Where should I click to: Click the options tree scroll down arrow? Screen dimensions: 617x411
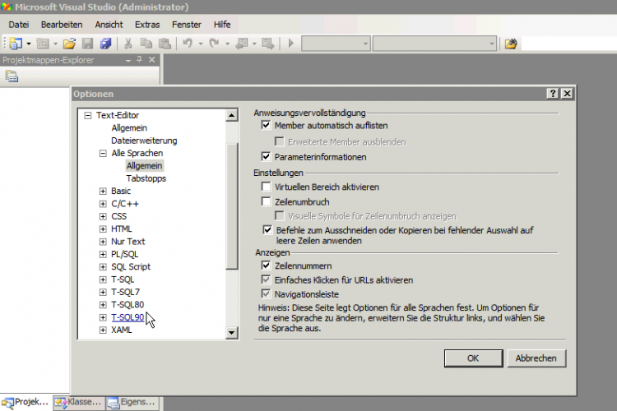[x=231, y=333]
